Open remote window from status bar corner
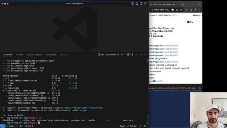The width and height of the screenshot is (227, 128). click(x=2, y=126)
